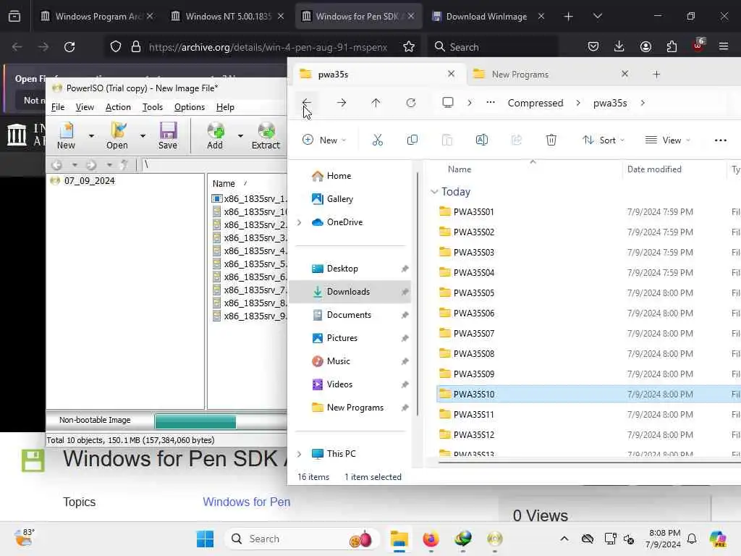Click the Rename icon in File Explorer
The height and width of the screenshot is (556, 741).
(x=481, y=140)
